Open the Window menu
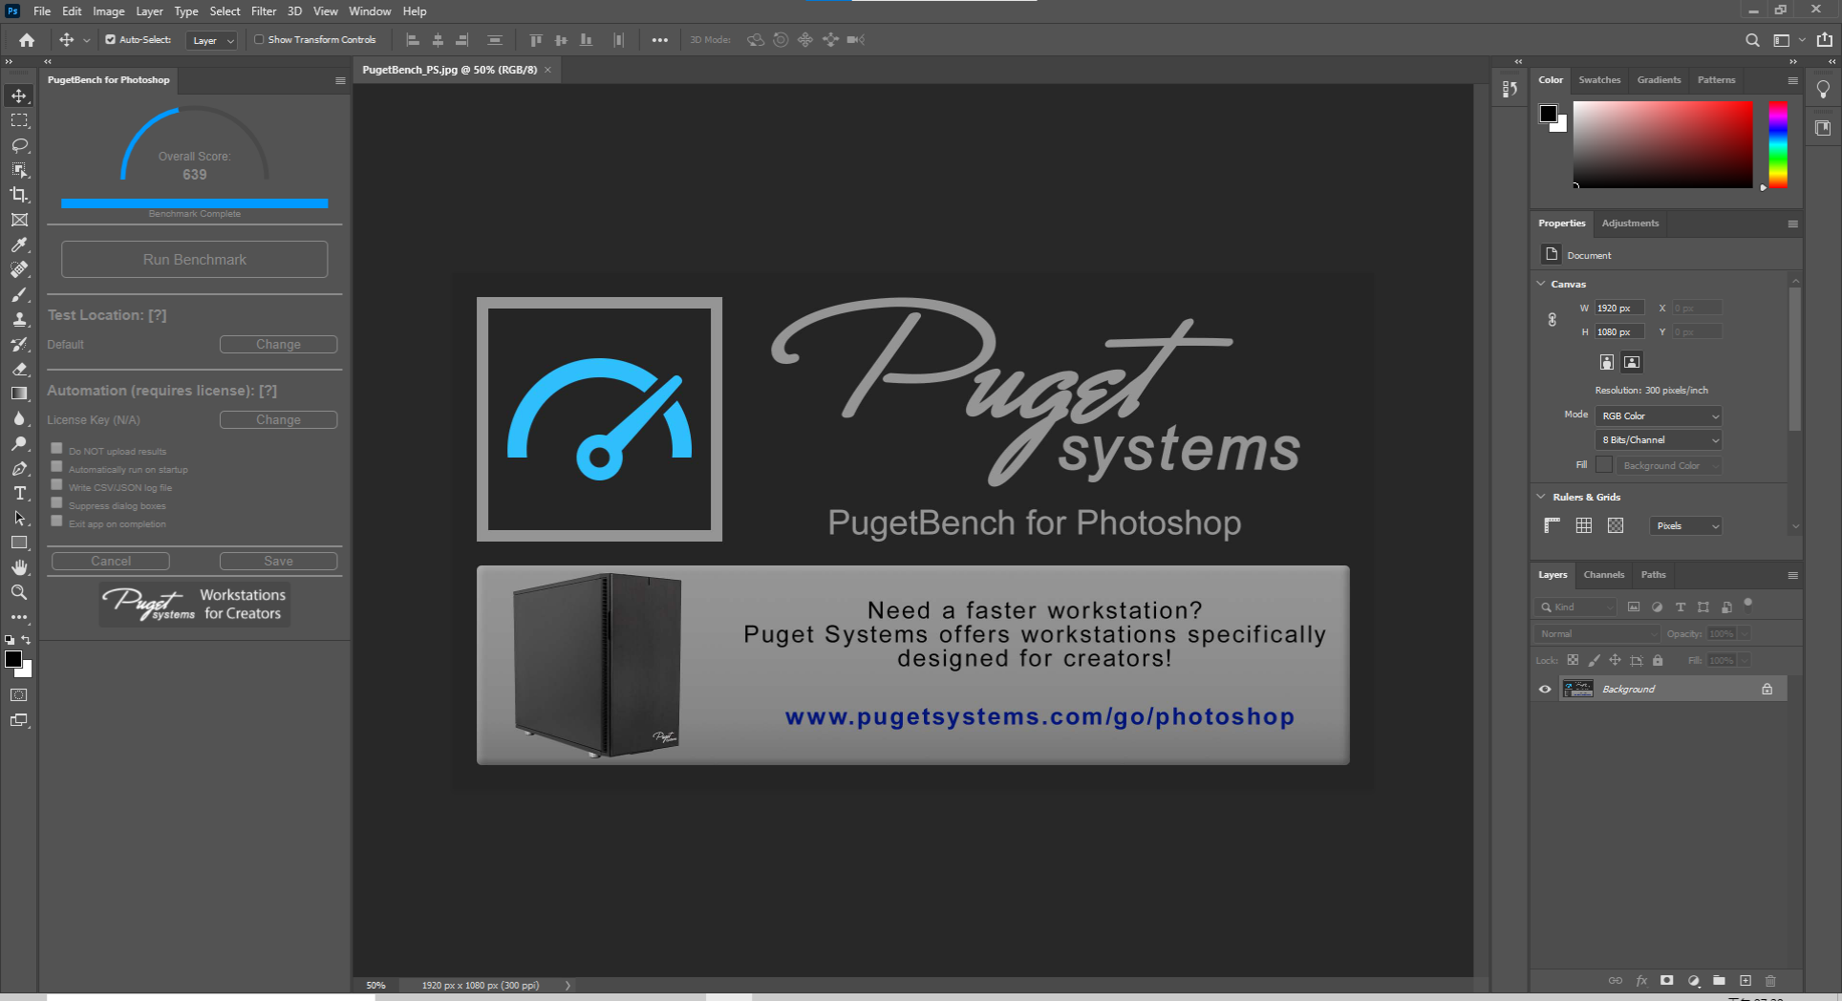 [x=370, y=11]
